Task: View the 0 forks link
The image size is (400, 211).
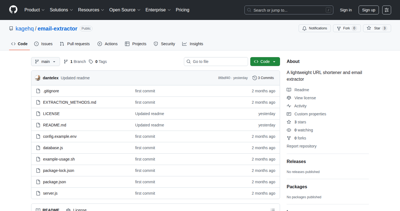Action: [x=296, y=138]
